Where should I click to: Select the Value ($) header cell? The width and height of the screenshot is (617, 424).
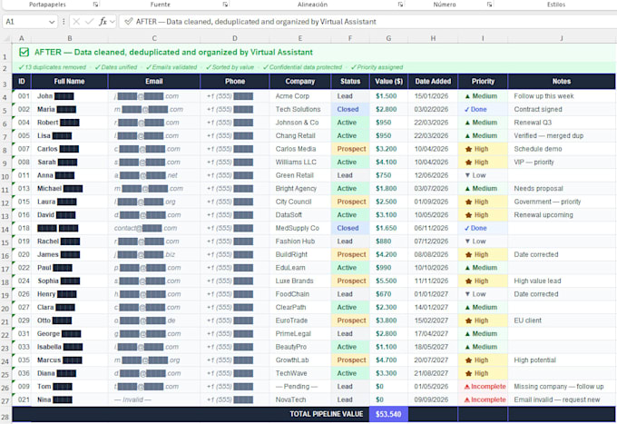pos(388,82)
